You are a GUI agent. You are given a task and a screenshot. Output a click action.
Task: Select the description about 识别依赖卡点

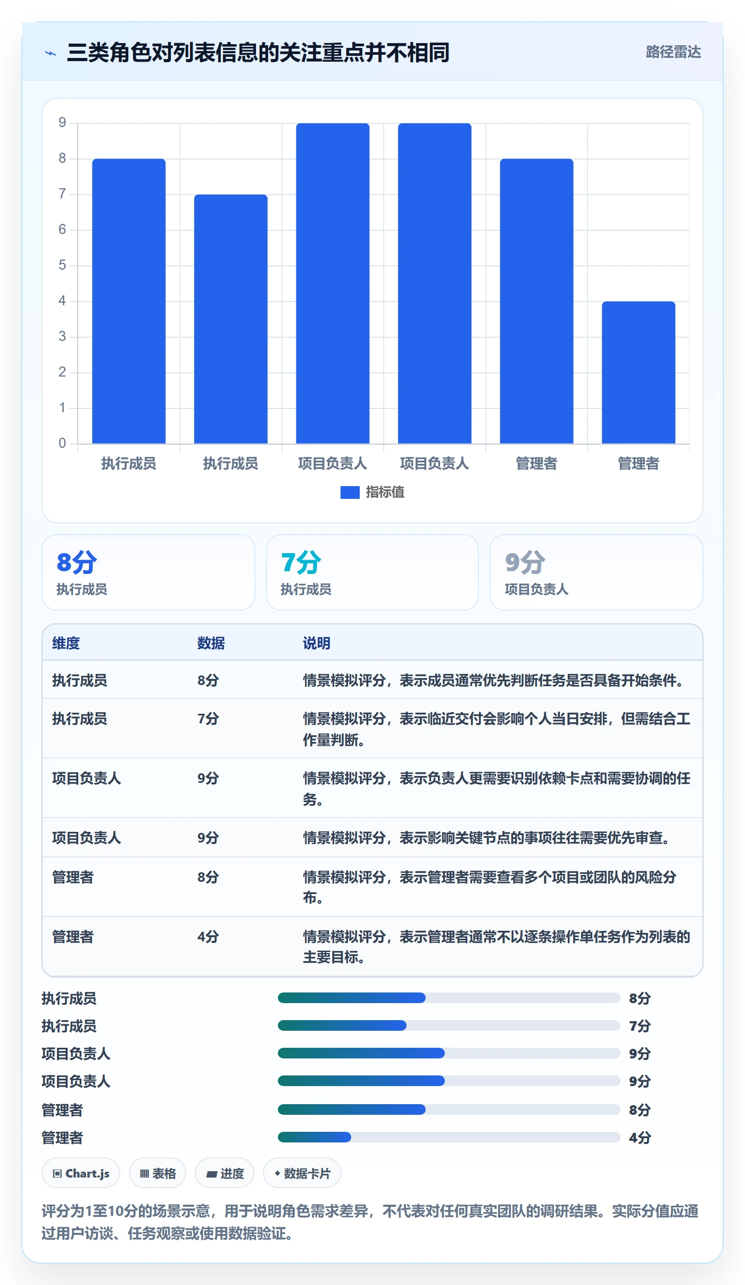pos(497,789)
